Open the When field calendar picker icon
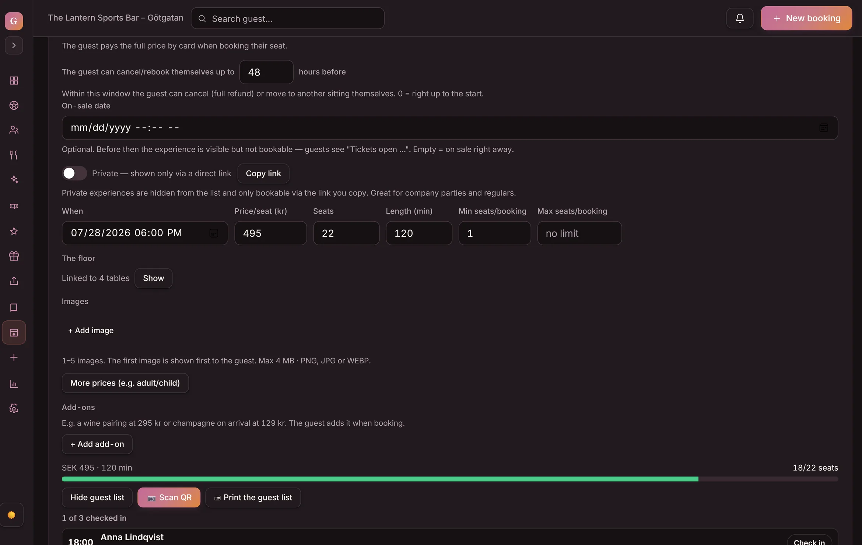 (214, 233)
